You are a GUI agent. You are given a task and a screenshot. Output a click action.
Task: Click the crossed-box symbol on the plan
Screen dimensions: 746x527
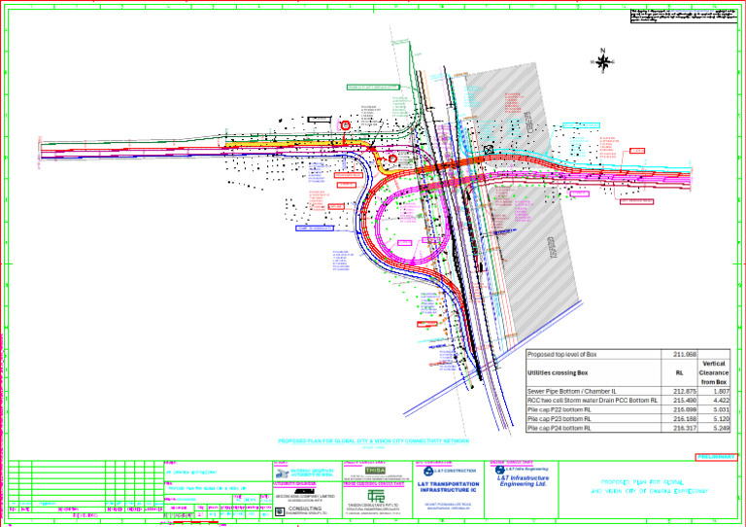pyautogui.click(x=489, y=150)
